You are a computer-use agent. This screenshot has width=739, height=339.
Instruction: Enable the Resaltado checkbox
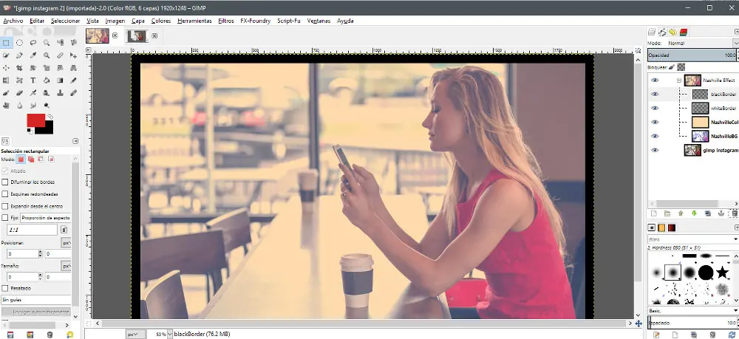pyautogui.click(x=5, y=288)
